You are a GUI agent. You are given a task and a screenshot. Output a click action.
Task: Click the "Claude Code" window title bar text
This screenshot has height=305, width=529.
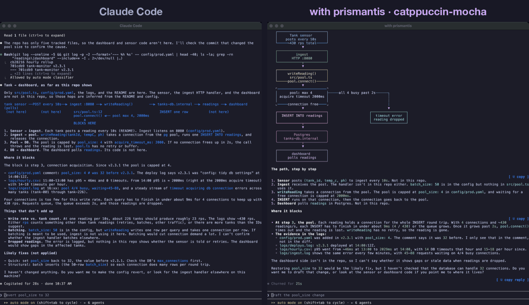click(131, 26)
